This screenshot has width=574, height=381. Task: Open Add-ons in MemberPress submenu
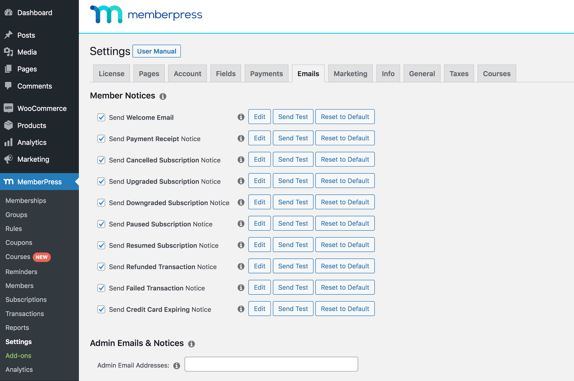18,356
